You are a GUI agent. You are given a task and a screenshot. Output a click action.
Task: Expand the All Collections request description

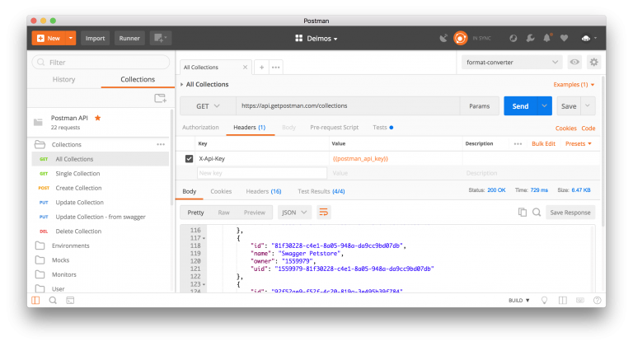pos(182,84)
